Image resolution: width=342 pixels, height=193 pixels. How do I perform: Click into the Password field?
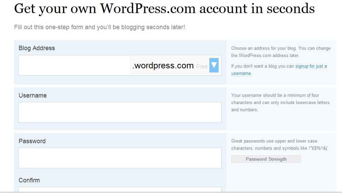coord(120,158)
